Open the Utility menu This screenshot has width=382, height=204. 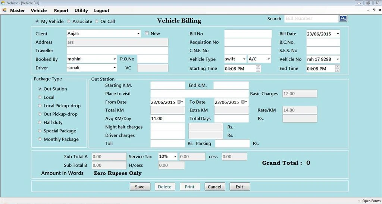pos(81,10)
